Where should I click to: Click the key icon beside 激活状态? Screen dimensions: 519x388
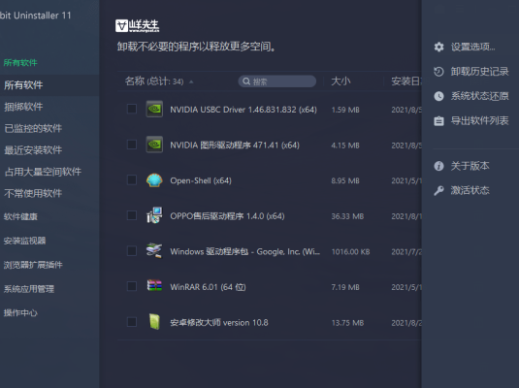(x=438, y=190)
